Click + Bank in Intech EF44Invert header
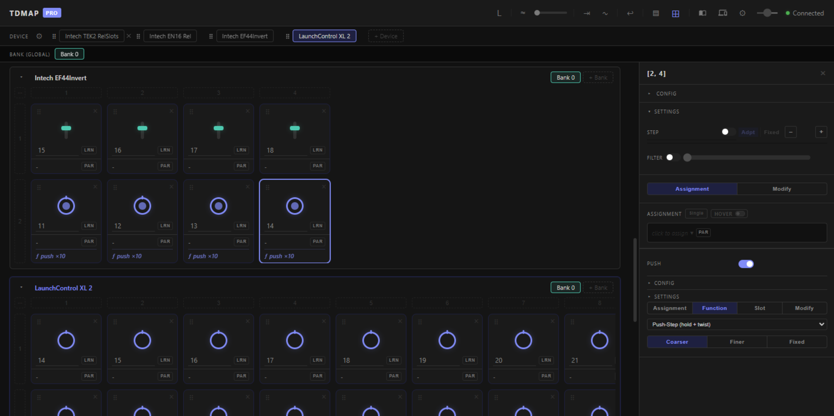834x416 pixels. (x=598, y=78)
